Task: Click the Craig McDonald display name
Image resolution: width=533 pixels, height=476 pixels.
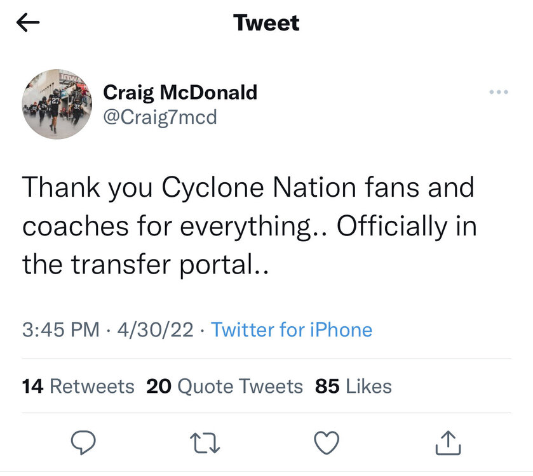Action: [180, 93]
